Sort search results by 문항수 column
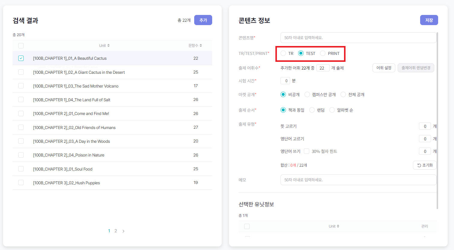This screenshot has height=250, width=454. point(201,46)
